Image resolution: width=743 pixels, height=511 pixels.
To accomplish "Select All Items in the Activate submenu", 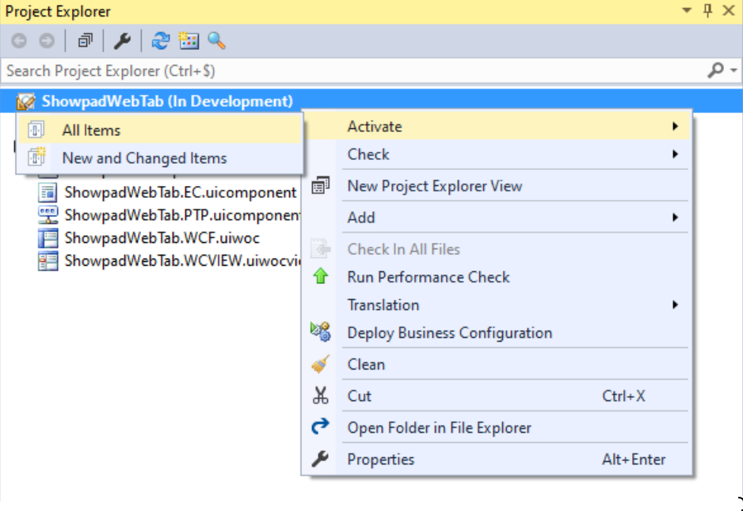I will point(91,131).
